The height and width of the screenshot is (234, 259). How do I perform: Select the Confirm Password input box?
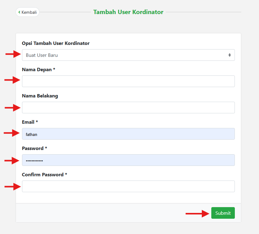128,186
